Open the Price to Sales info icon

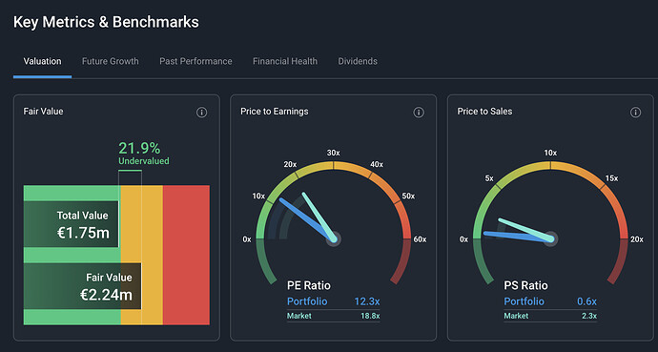(x=635, y=113)
